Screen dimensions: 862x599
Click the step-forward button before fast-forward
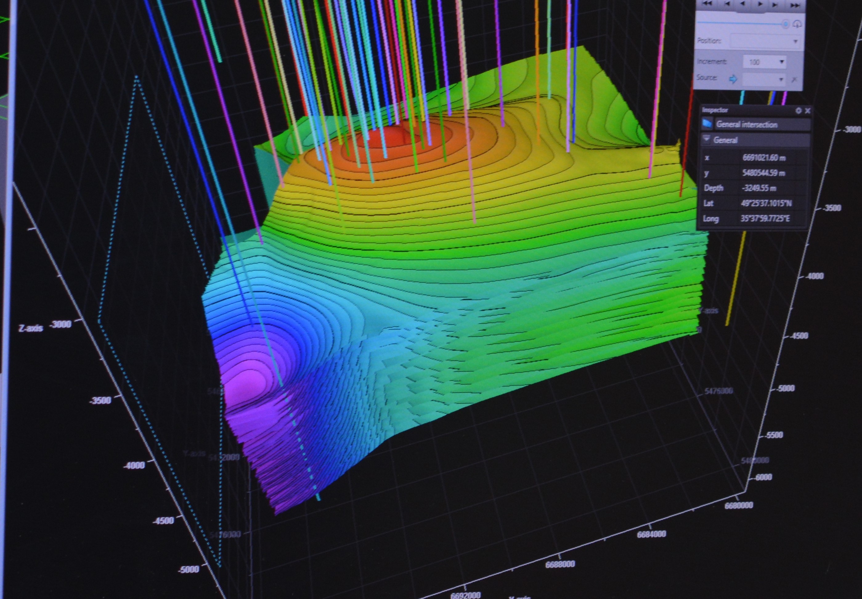[775, 5]
